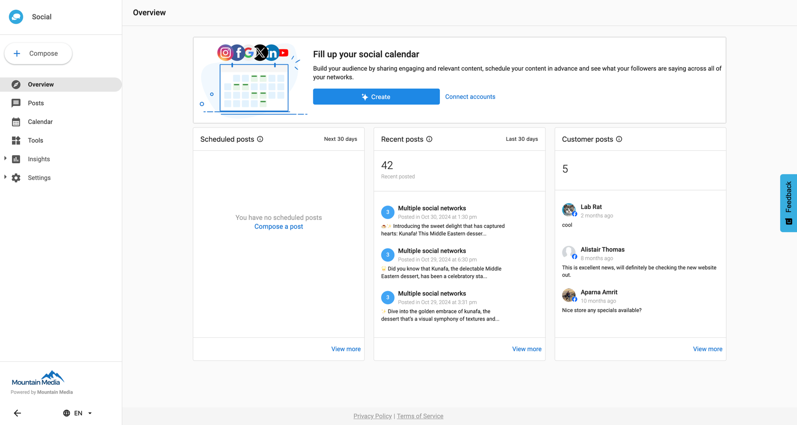View more under Recent posts
The height and width of the screenshot is (425, 797).
pos(527,349)
